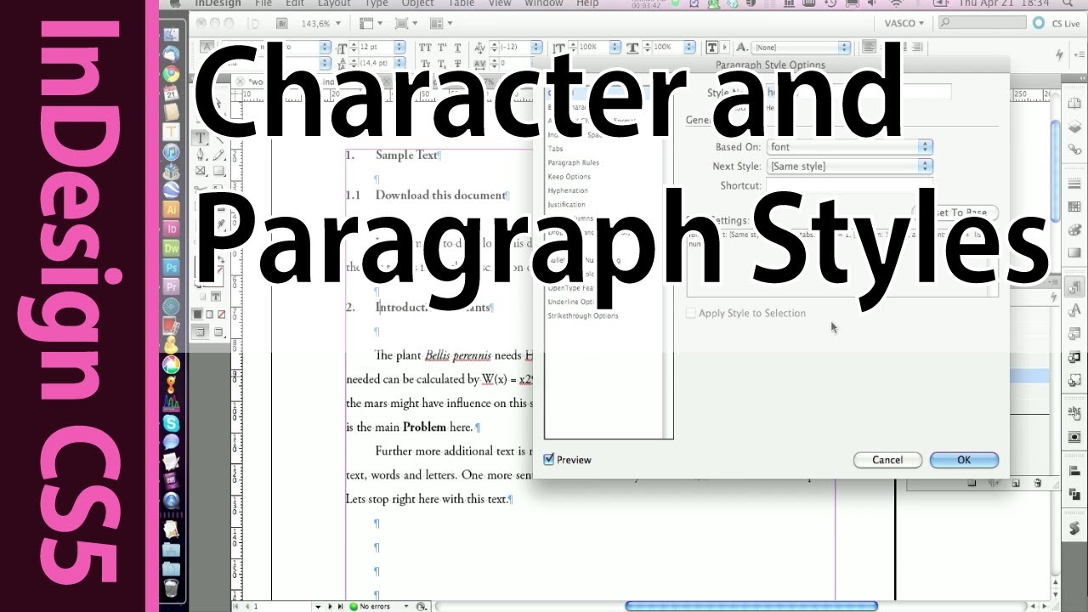The height and width of the screenshot is (612, 1088).
Task: Open the View Options dropdown in application bar
Action: [371, 23]
